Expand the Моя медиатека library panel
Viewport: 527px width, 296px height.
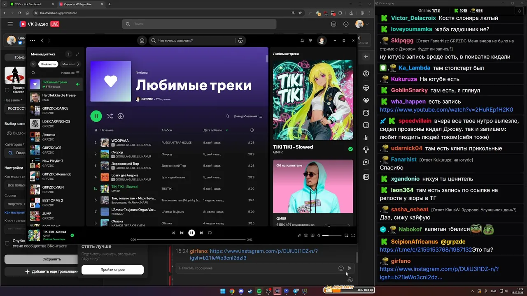coord(77,54)
